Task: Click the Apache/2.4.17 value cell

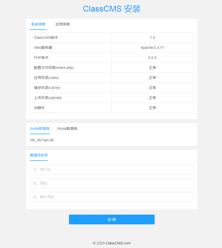Action: [152, 47]
